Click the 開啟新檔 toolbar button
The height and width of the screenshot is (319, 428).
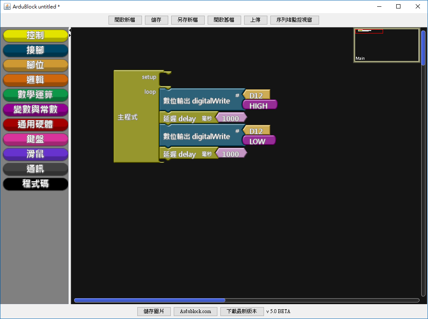pos(125,20)
